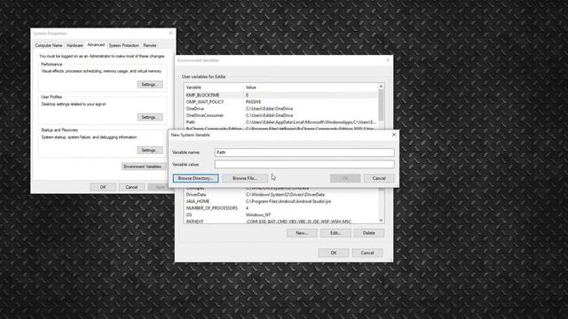This screenshot has height=319, width=568.
Task: Click Browse Directory button in New System Variable
Action: (195, 178)
